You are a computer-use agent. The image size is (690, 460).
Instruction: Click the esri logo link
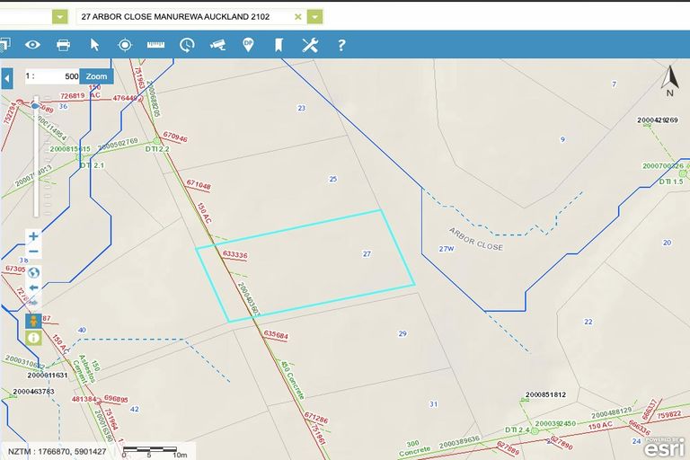[x=665, y=447]
